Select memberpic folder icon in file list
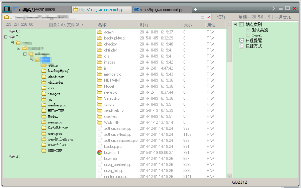Viewport: 301px width, 188px height. click(x=100, y=74)
